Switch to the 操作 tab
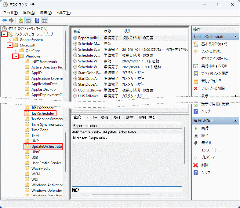This screenshot has height=208, width=240. point(104,117)
